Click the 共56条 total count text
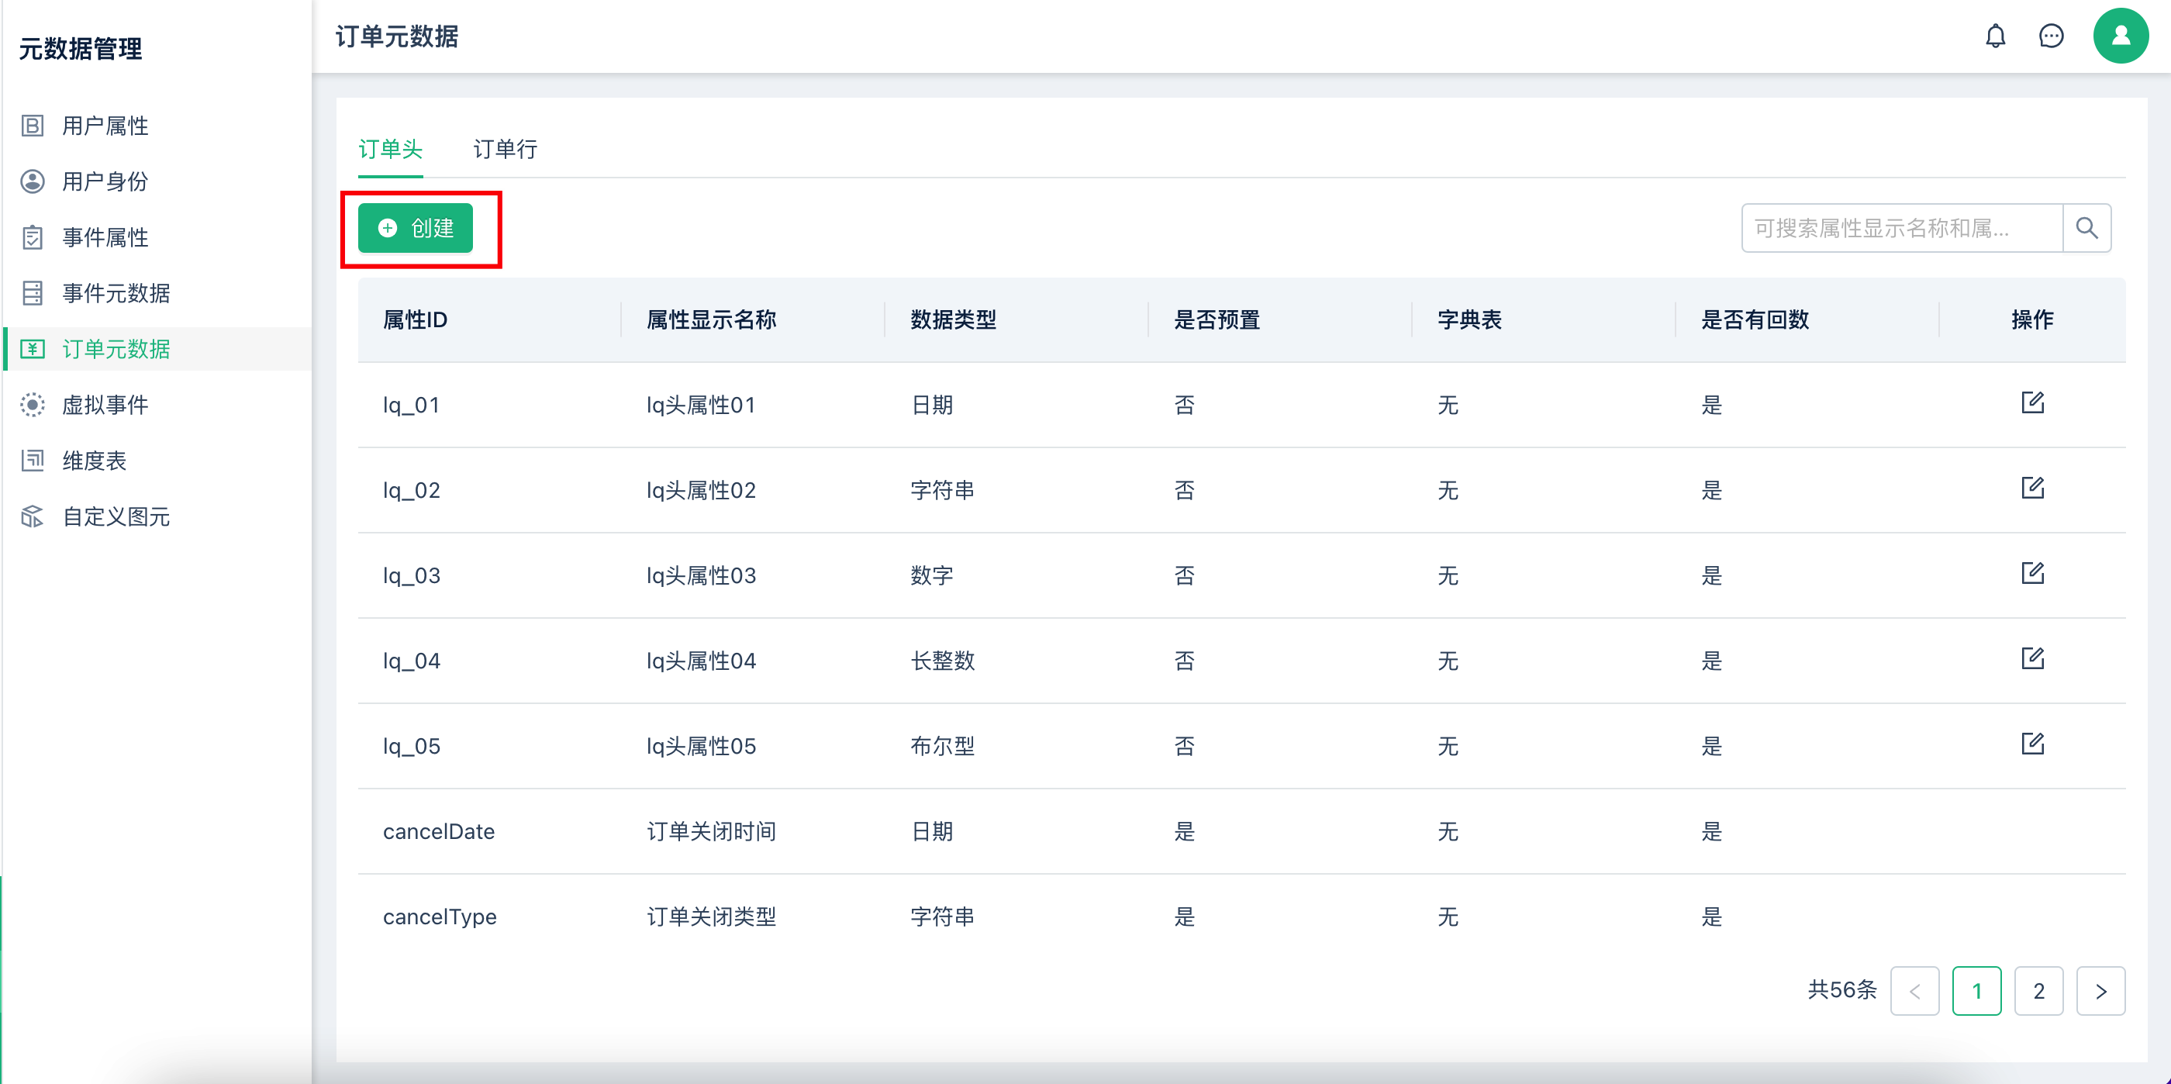The image size is (2171, 1084). tap(1842, 989)
